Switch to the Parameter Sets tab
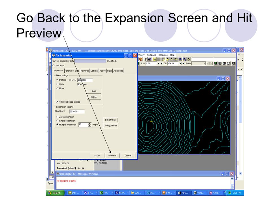 72,71
